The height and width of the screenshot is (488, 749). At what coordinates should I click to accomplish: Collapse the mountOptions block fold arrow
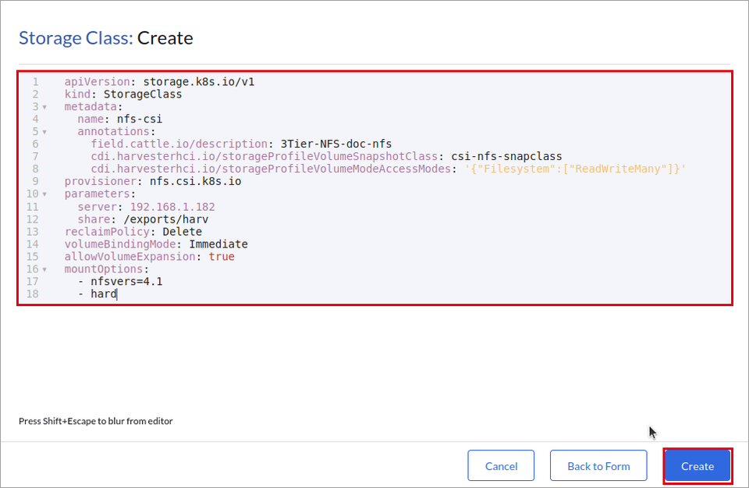[44, 269]
